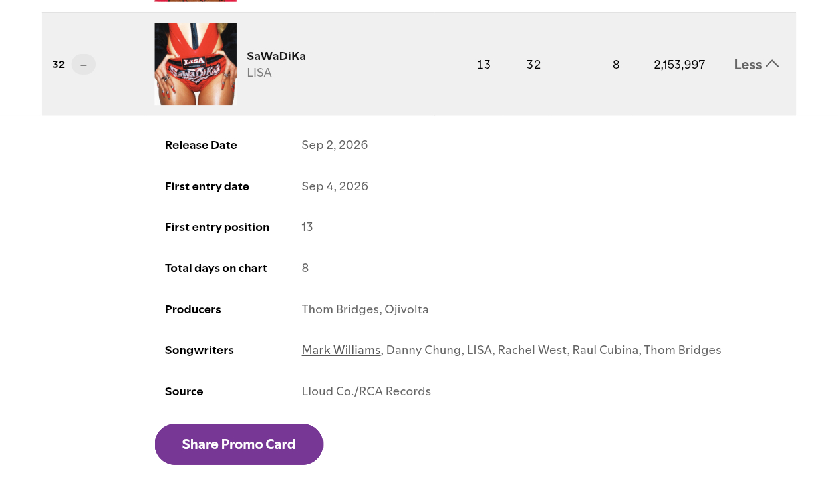Select the streak value 8 in the row

616,65
